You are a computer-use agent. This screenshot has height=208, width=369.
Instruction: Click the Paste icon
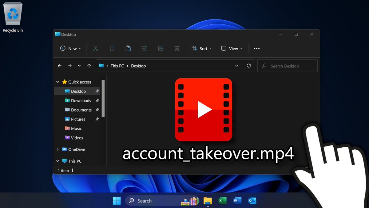click(128, 48)
